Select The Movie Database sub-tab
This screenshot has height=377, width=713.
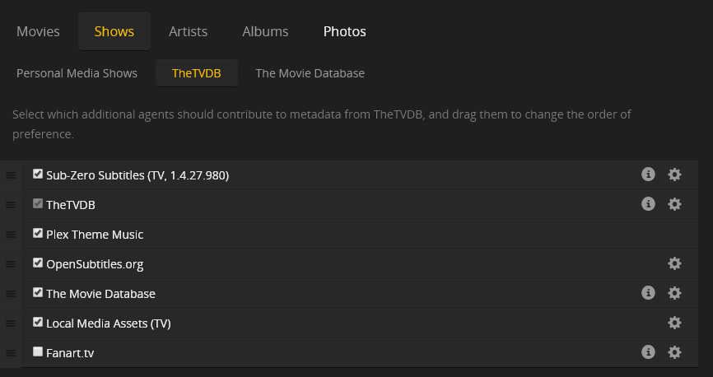coord(310,73)
